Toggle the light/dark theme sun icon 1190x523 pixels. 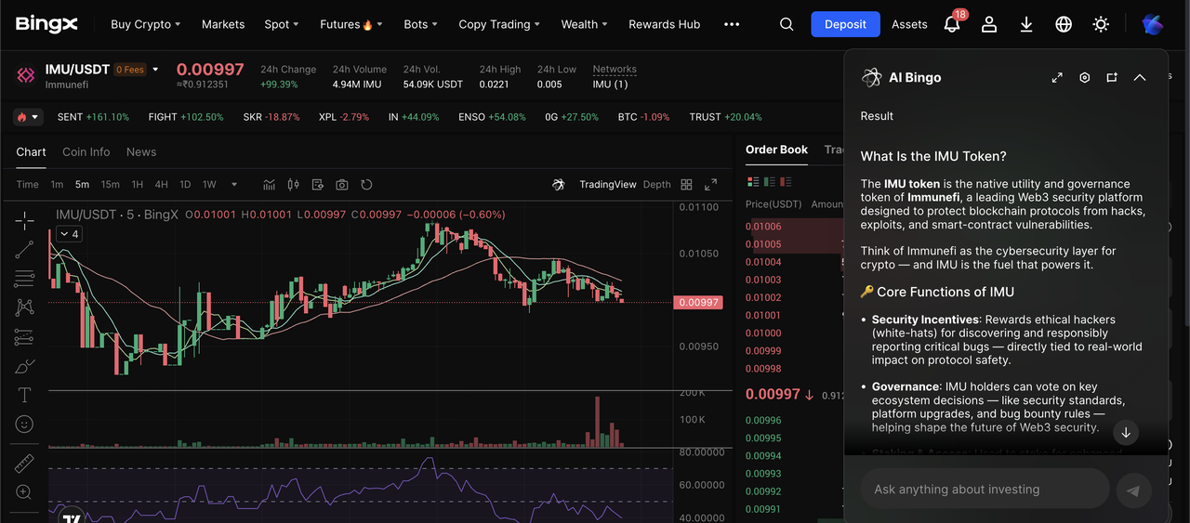(x=1101, y=25)
